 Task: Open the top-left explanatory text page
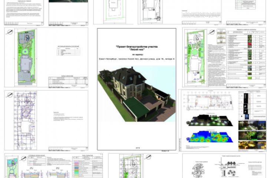click(x=24, y=13)
